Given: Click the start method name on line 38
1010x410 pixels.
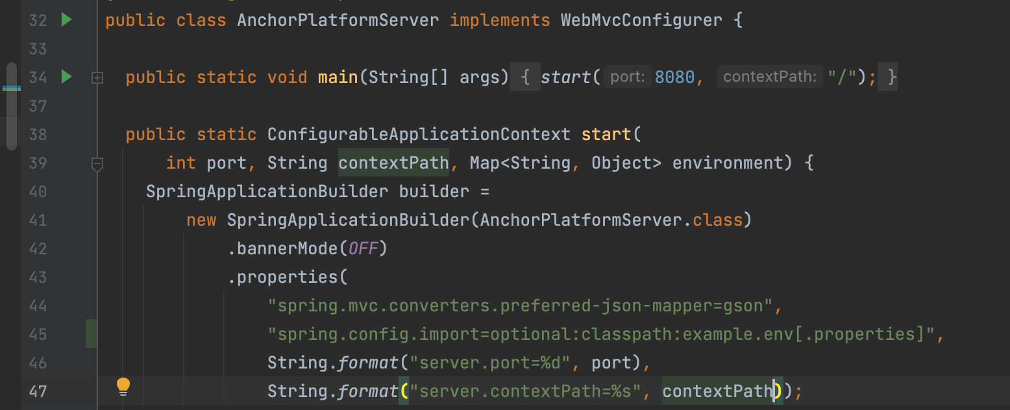Looking at the screenshot, I should 606,134.
